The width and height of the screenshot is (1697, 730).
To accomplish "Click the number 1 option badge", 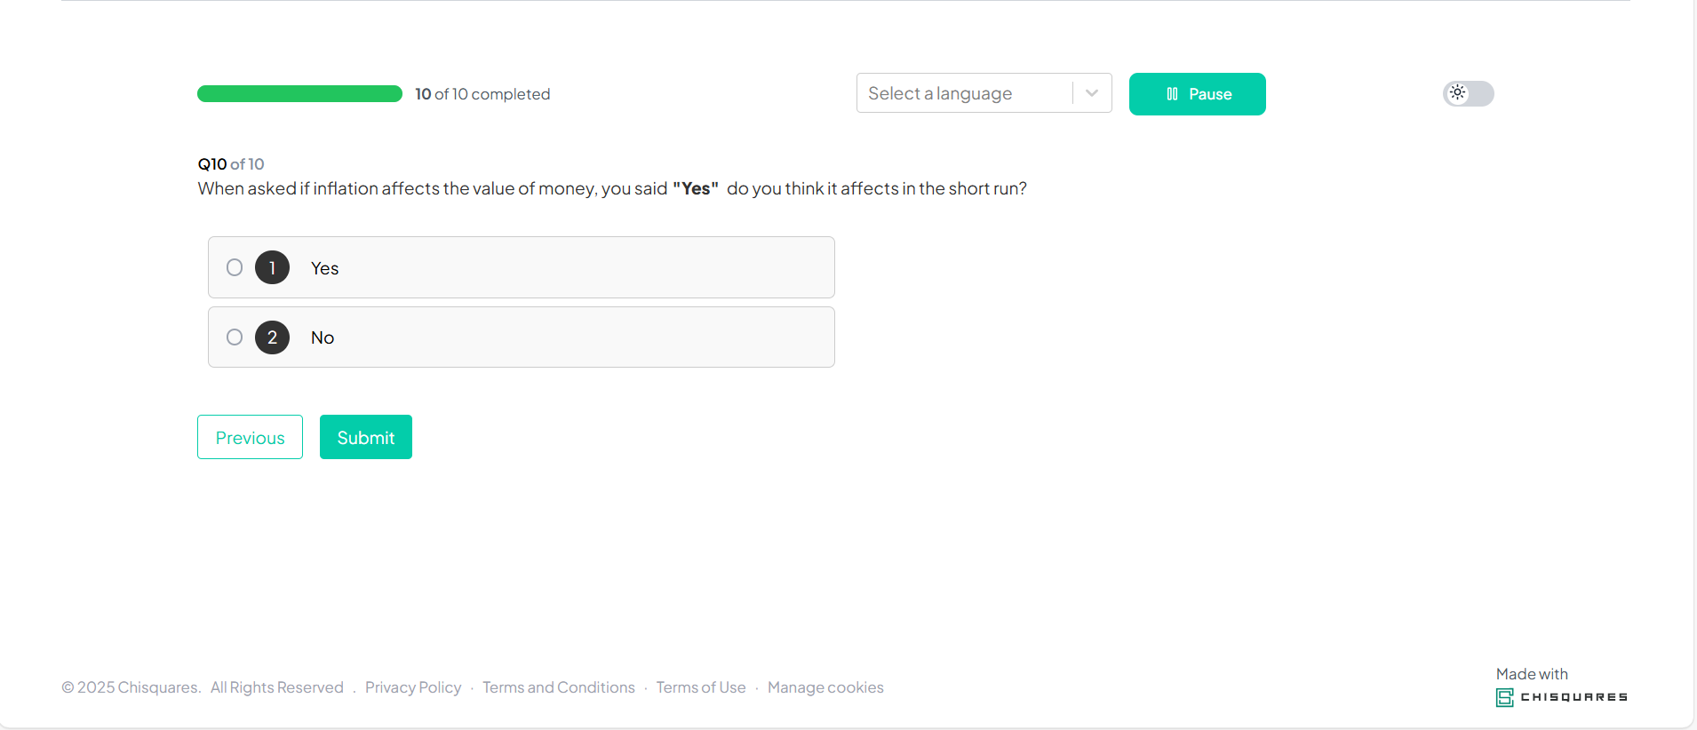I will tap(272, 267).
